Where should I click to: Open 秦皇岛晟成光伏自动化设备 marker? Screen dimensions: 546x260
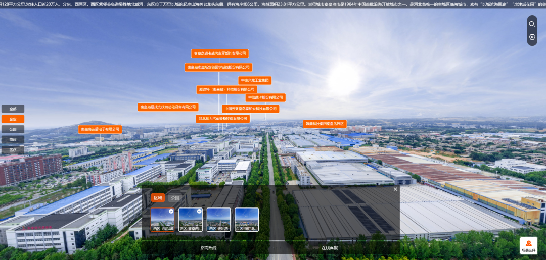[x=168, y=107]
